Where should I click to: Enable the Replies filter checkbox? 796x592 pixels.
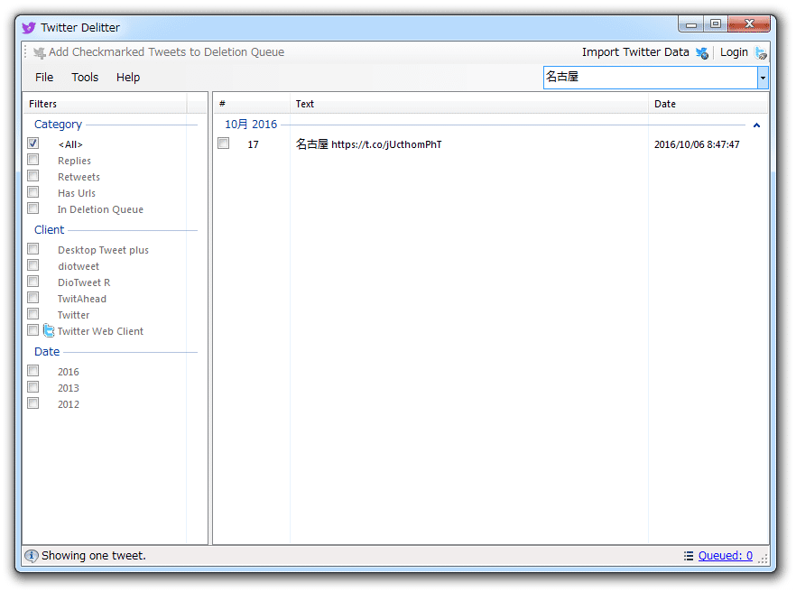click(33, 160)
